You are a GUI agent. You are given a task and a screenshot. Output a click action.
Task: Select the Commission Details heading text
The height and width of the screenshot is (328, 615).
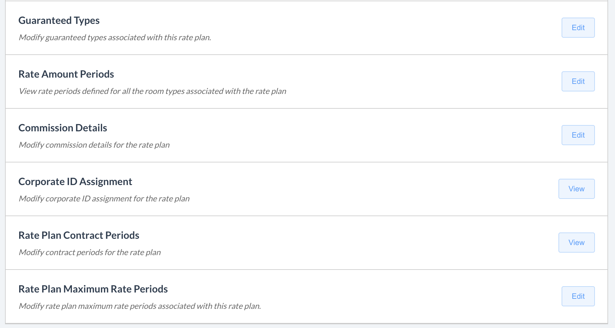(63, 128)
